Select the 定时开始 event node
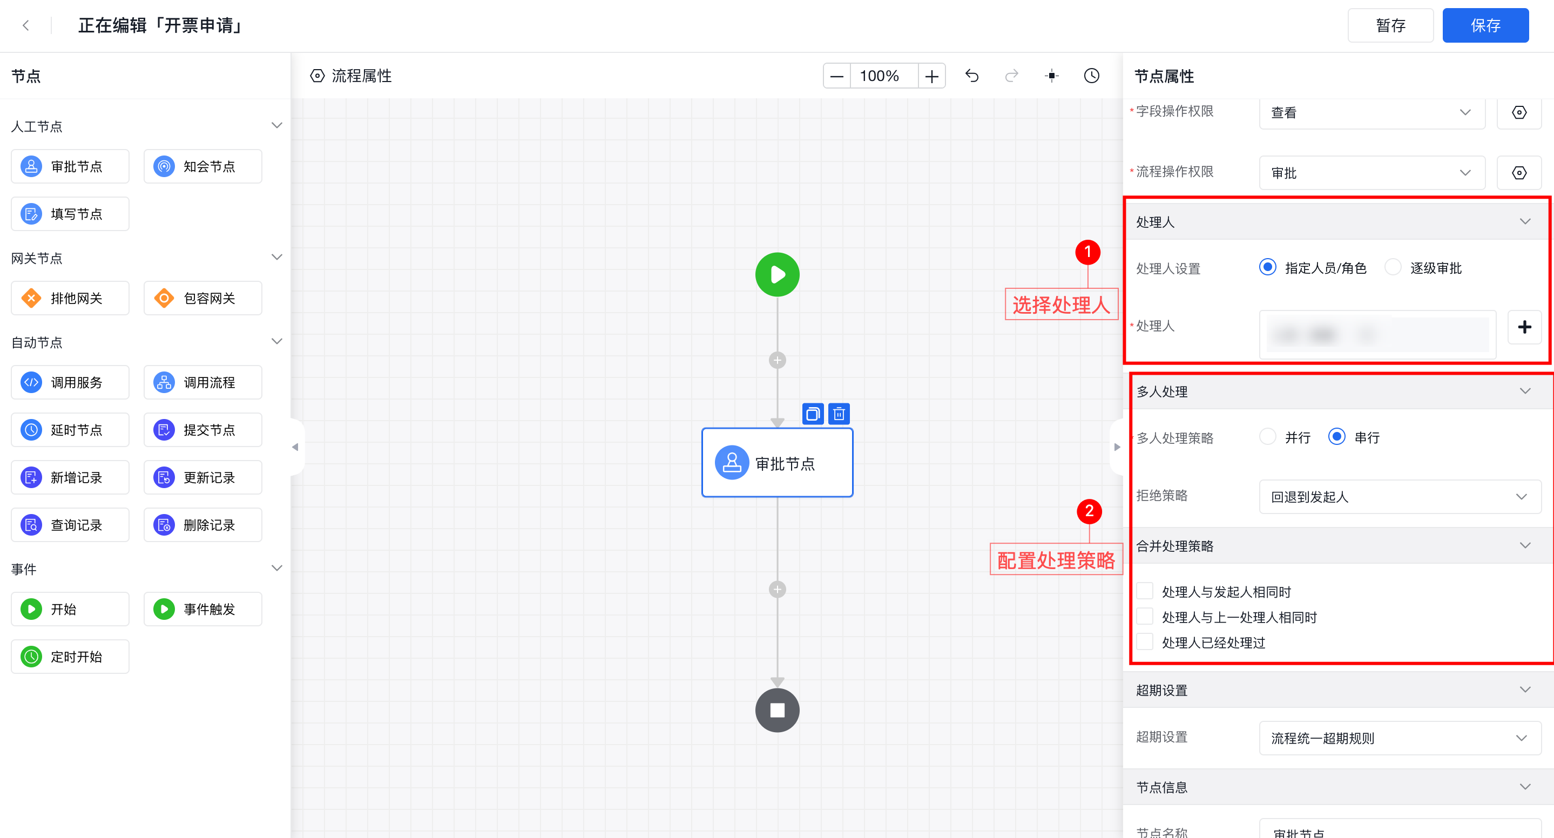Screen dimensions: 1554x838 point(70,657)
